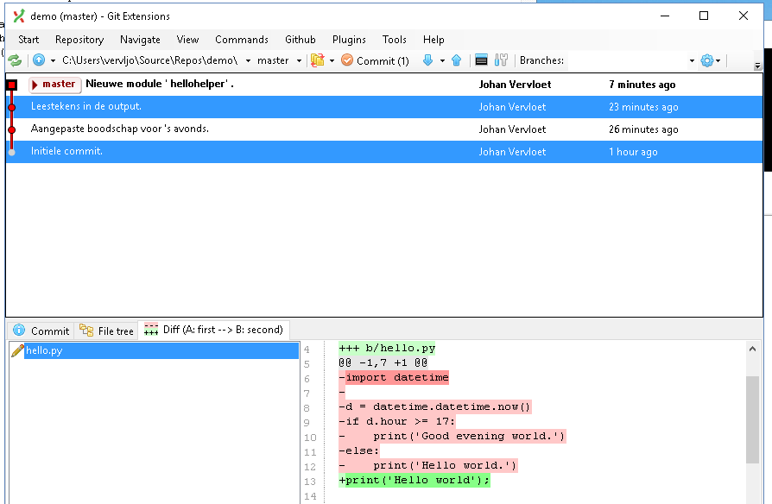Viewport: 772px width, 504px height.
Task: Click '26 minutes ago' date cell
Action: [643, 129]
